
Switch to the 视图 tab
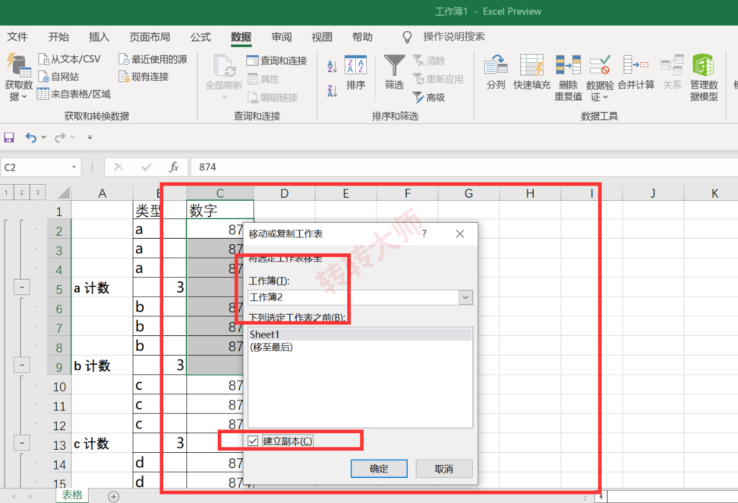322,37
